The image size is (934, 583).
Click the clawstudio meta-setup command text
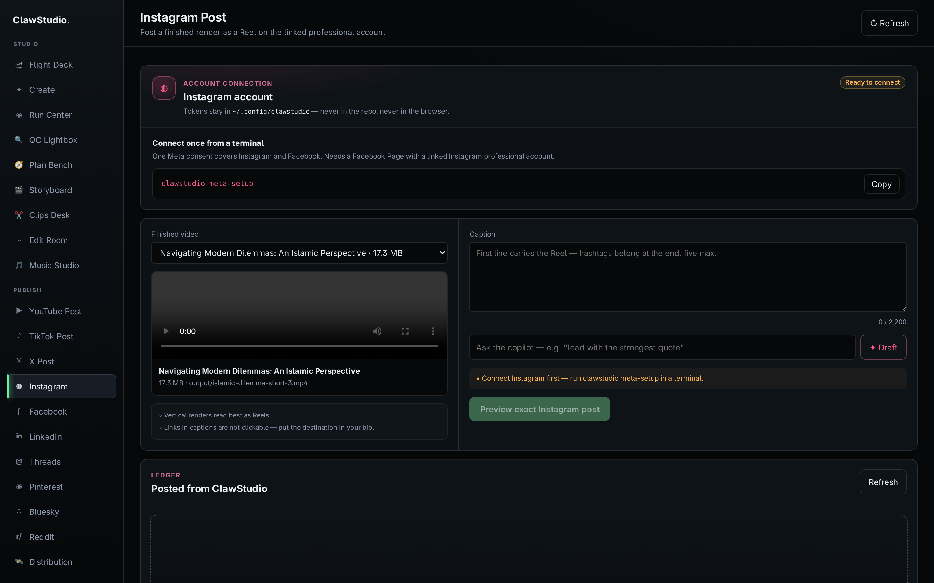click(x=207, y=184)
